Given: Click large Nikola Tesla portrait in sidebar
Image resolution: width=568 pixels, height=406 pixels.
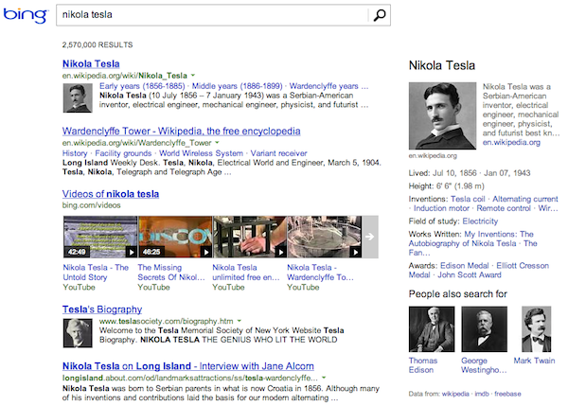Looking at the screenshot, I should [442, 115].
